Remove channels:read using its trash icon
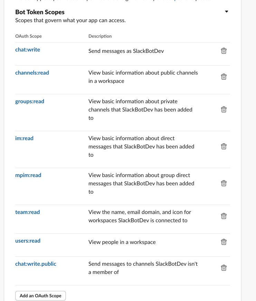This screenshot has height=301, width=256. (x=224, y=76)
